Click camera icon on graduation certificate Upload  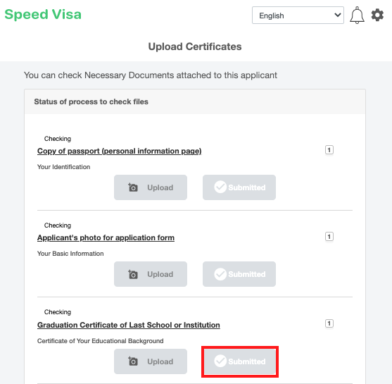click(133, 361)
